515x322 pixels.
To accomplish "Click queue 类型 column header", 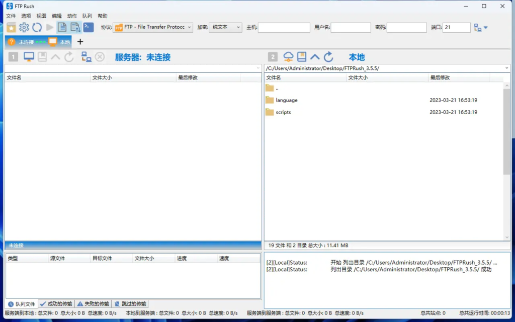I will 27,258.
